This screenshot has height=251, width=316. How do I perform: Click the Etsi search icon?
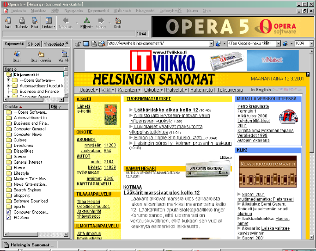tap(35, 20)
